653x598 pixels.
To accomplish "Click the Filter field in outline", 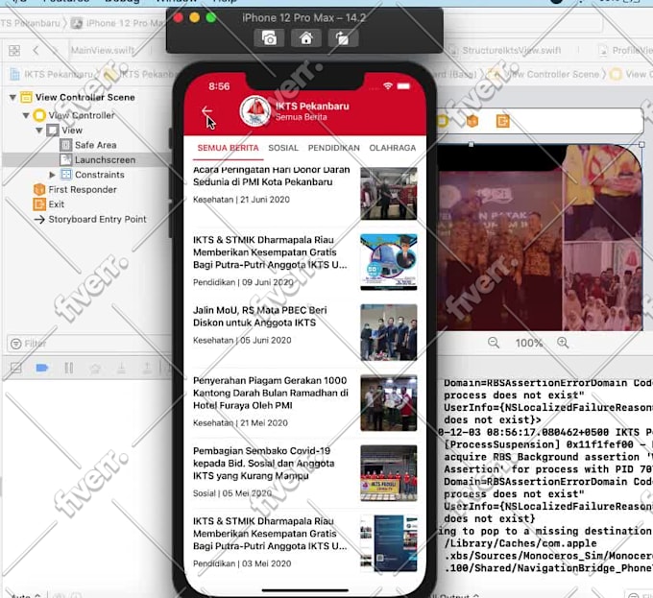I will click(87, 344).
